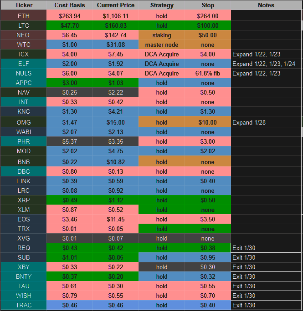Select the NULS cost basis $6.00
The height and width of the screenshot is (311, 303).
click(x=70, y=73)
